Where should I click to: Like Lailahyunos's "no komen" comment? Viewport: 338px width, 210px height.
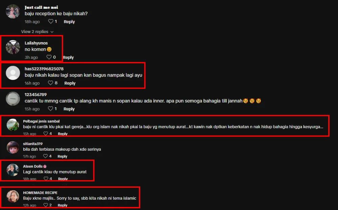tap(49, 57)
